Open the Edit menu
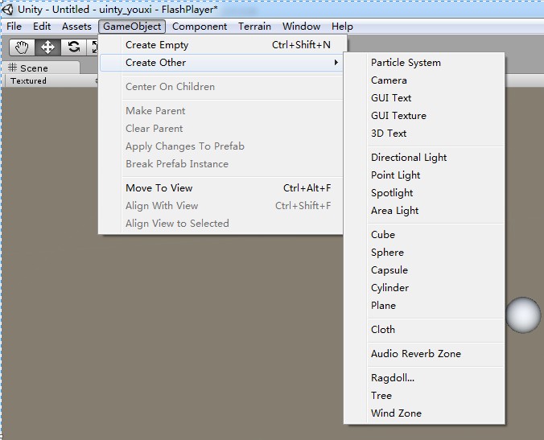 tap(42, 27)
